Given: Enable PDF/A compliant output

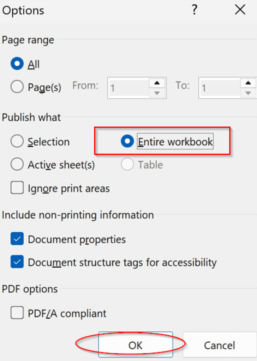Looking at the screenshot, I should [17, 313].
